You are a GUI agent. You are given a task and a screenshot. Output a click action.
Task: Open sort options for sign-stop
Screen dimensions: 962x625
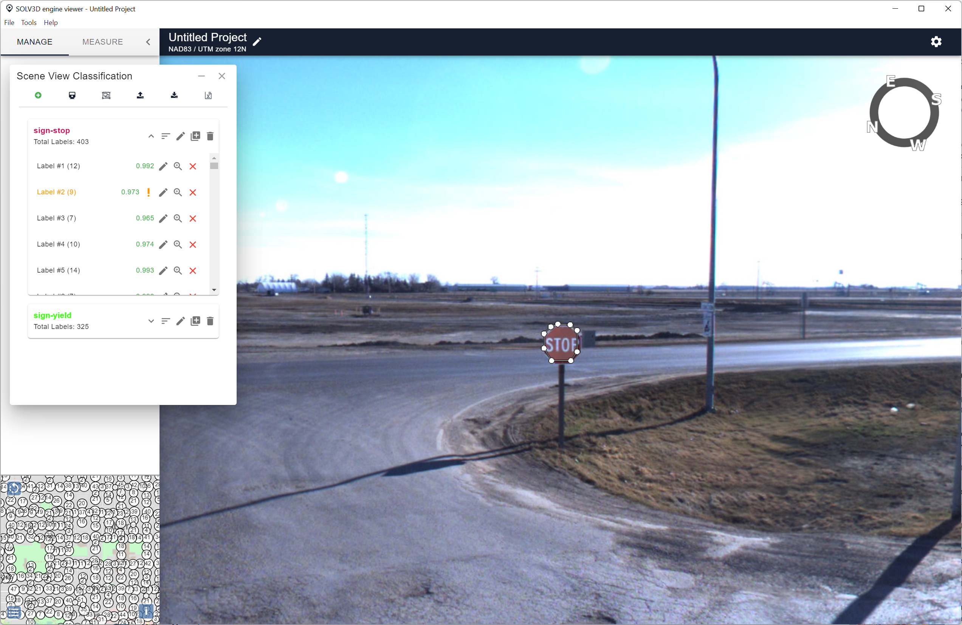tap(165, 136)
